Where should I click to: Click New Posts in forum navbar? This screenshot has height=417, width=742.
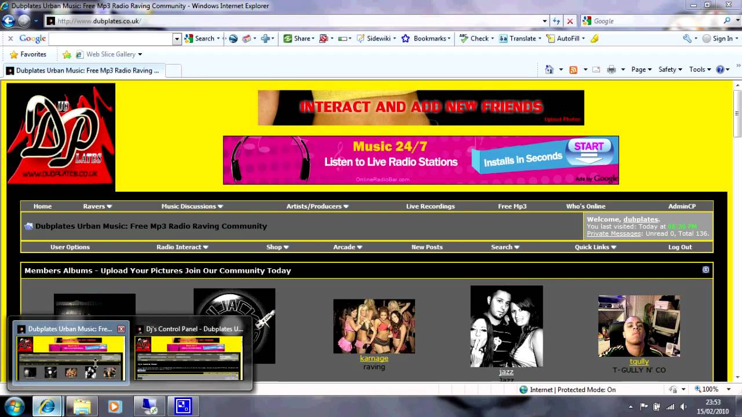(x=427, y=247)
